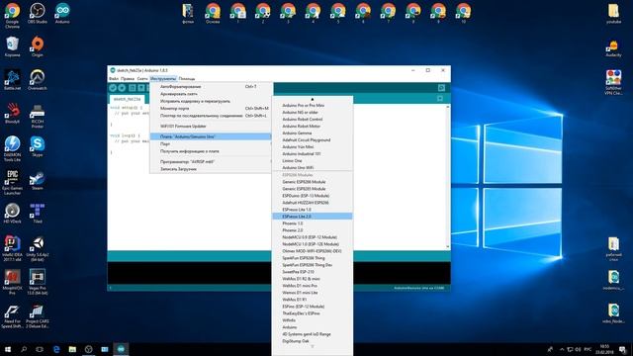The image size is (633, 356).
Task: Choose АвтоФорматирование in the Tools menu
Action: click(211, 86)
